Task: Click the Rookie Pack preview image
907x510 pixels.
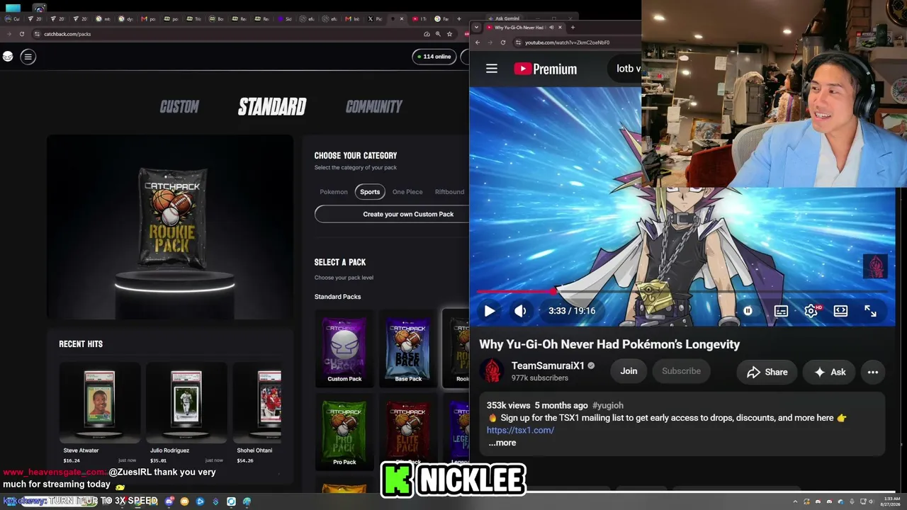Action: 170,227
